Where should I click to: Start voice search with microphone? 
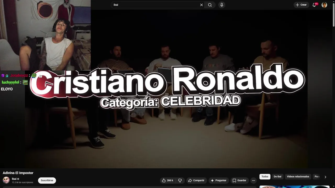click(x=222, y=5)
